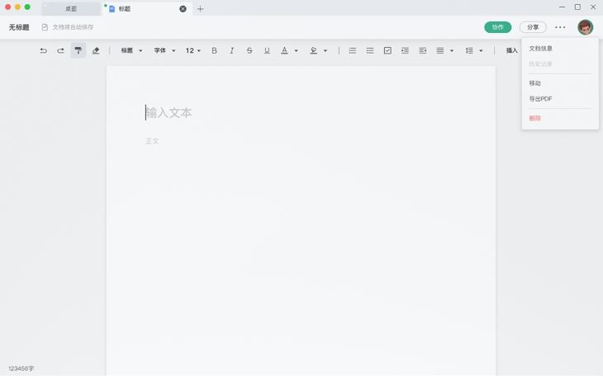Click the red 删除 delete option
The height and width of the screenshot is (376, 603).
(535, 118)
